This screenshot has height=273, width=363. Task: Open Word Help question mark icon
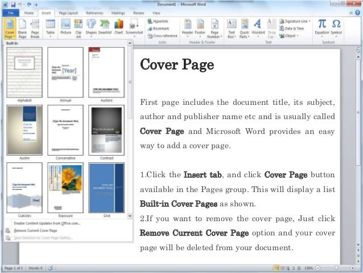(358, 13)
